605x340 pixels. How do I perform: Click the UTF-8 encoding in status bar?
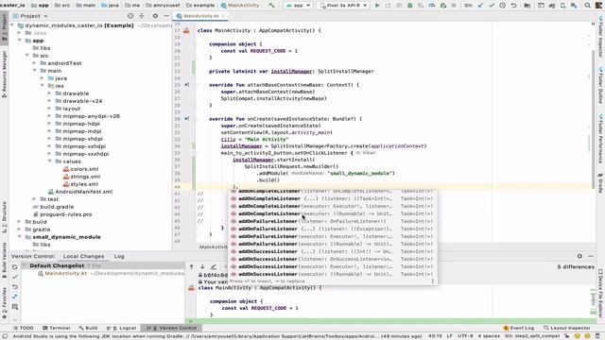coord(464,336)
